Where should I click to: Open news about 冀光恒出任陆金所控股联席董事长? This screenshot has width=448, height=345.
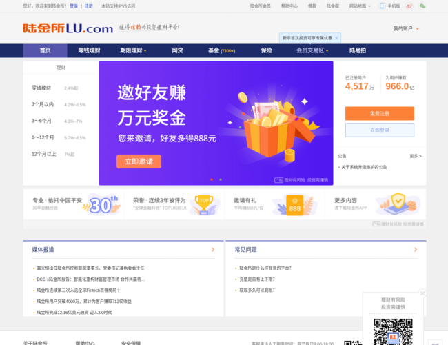pos(90,268)
